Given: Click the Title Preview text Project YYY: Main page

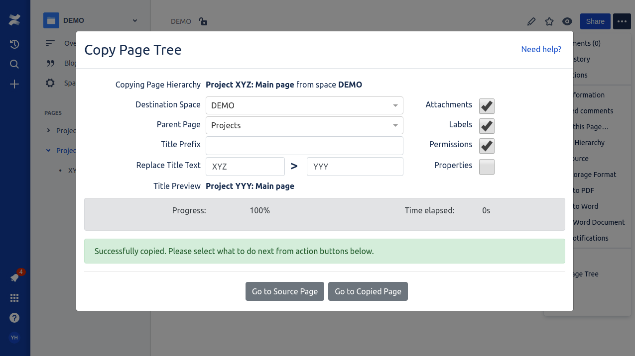Looking at the screenshot, I should [x=250, y=186].
